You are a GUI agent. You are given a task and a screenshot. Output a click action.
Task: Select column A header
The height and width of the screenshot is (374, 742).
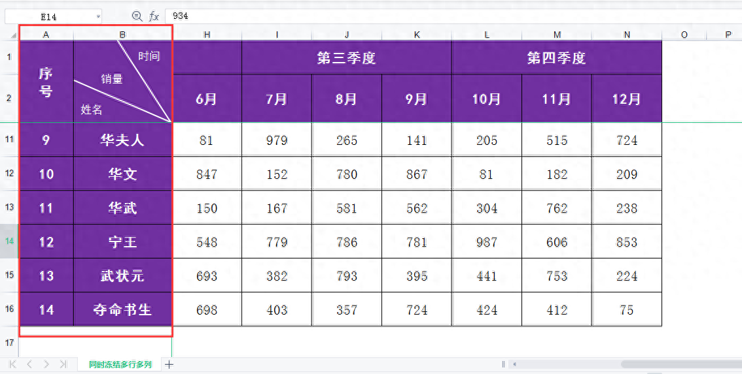(46, 35)
